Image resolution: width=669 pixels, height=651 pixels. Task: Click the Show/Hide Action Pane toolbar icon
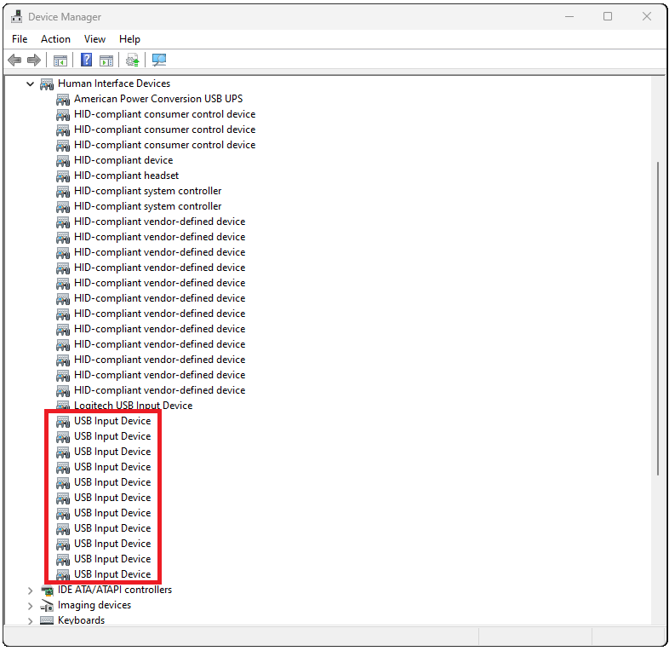click(106, 60)
